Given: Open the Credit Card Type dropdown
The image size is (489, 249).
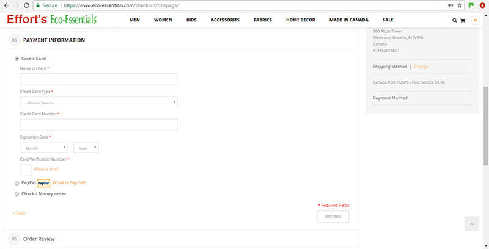Looking at the screenshot, I should click(x=99, y=102).
